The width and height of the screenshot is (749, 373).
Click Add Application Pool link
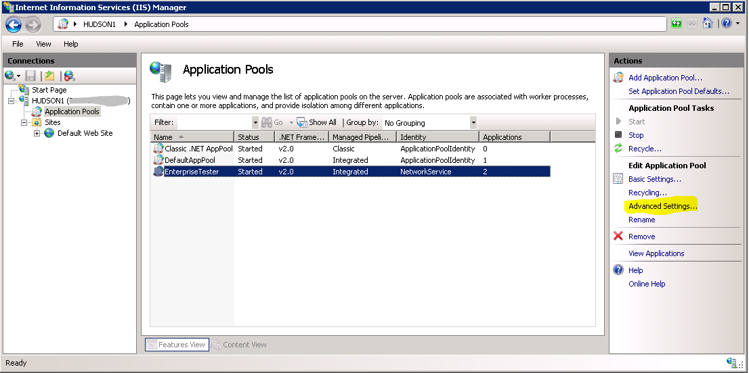[665, 78]
